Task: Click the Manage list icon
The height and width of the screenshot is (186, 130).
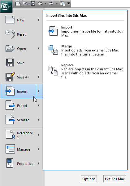Action: [10, 149]
